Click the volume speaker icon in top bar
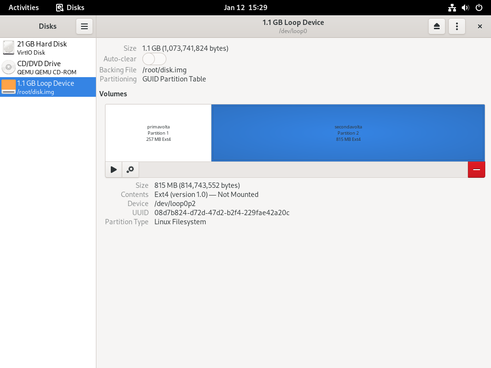The height and width of the screenshot is (368, 491). 465,8
